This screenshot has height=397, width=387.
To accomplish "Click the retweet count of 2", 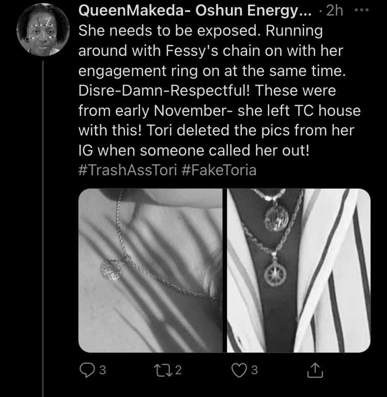I will 178,370.
